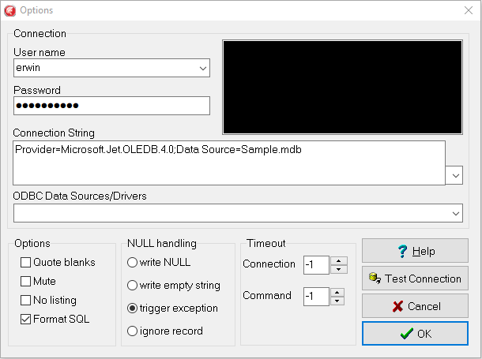Tick the Mute checkbox
This screenshot has width=482, height=359.
26,281
